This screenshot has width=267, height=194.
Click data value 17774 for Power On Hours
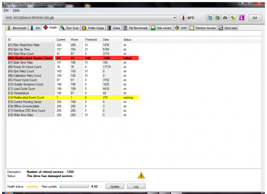[x=107, y=67]
